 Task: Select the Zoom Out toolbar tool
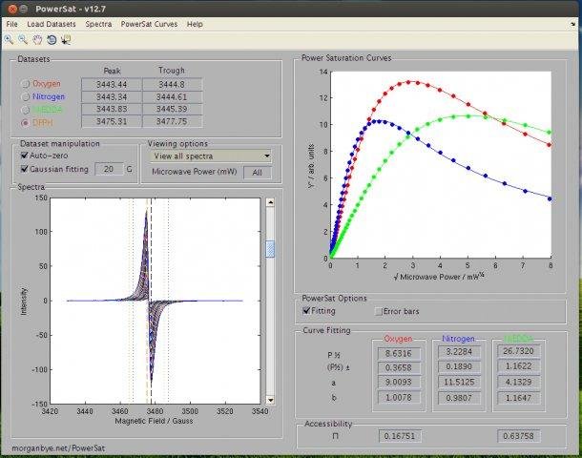tap(23, 40)
